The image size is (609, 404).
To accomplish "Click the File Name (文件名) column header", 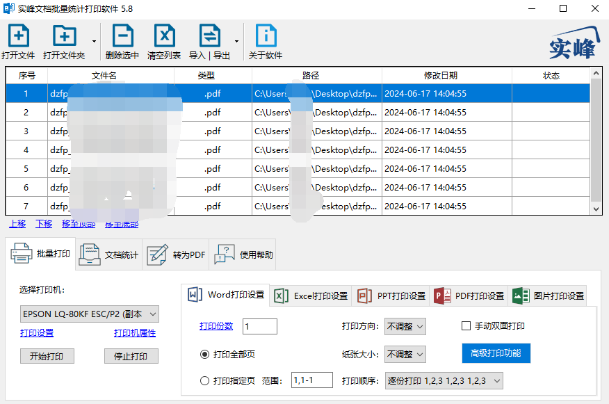I will [111, 75].
